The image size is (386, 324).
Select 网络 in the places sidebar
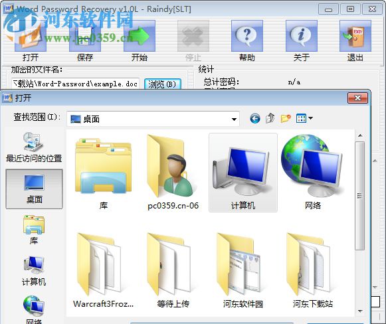[x=34, y=309]
